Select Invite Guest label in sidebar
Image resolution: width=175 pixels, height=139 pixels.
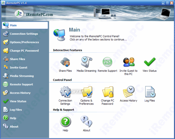pos(18,68)
